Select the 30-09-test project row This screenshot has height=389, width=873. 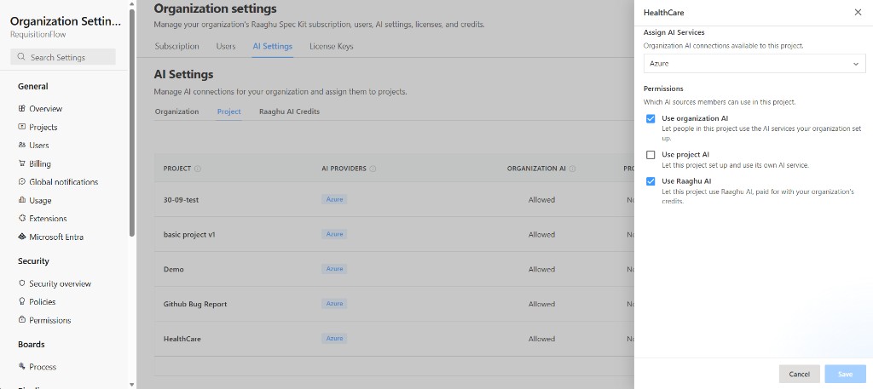tap(394, 199)
